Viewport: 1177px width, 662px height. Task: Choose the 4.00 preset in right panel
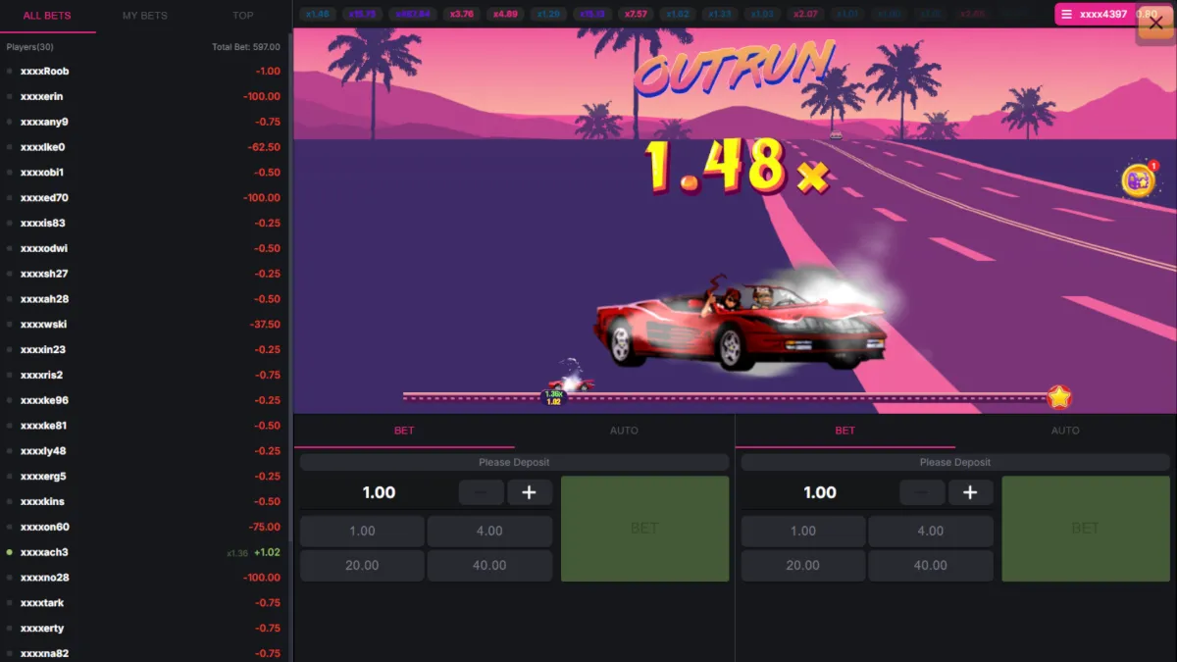(x=931, y=531)
